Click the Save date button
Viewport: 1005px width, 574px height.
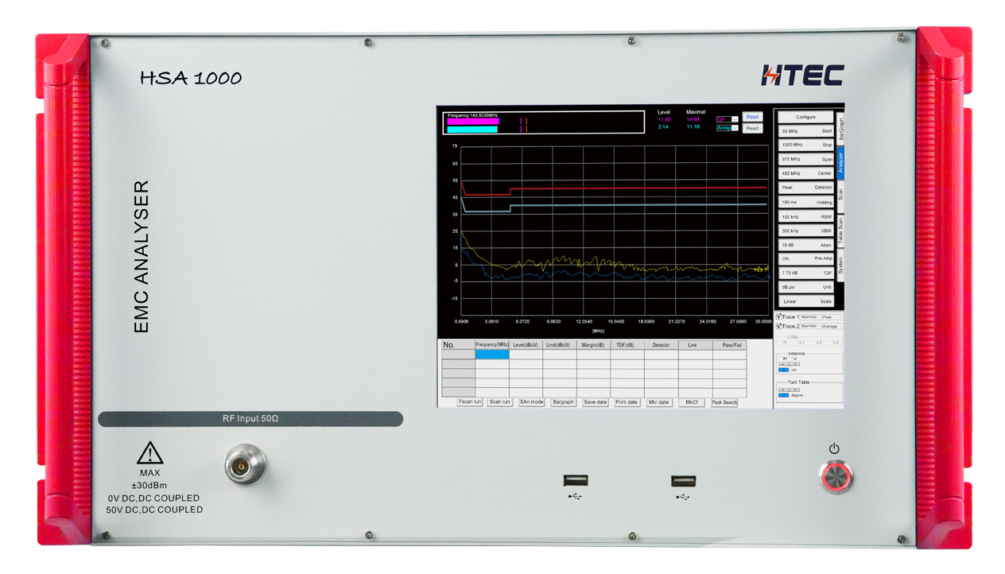[x=595, y=402]
